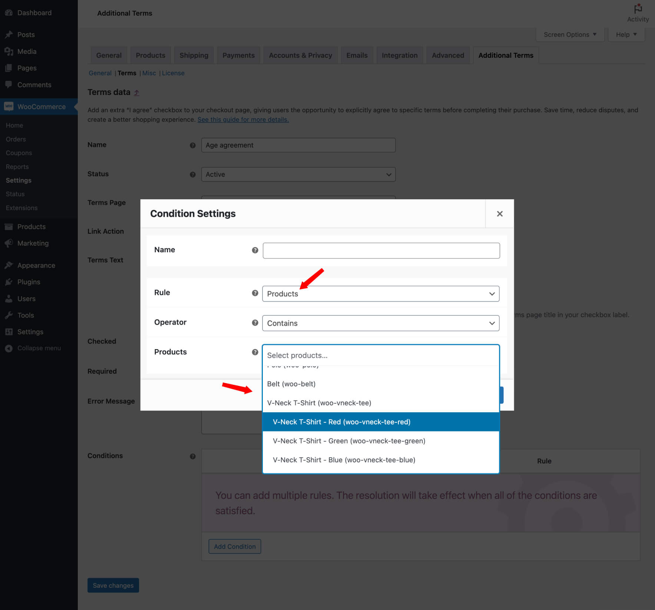Click help icon beside Operator dropdown

(x=255, y=322)
